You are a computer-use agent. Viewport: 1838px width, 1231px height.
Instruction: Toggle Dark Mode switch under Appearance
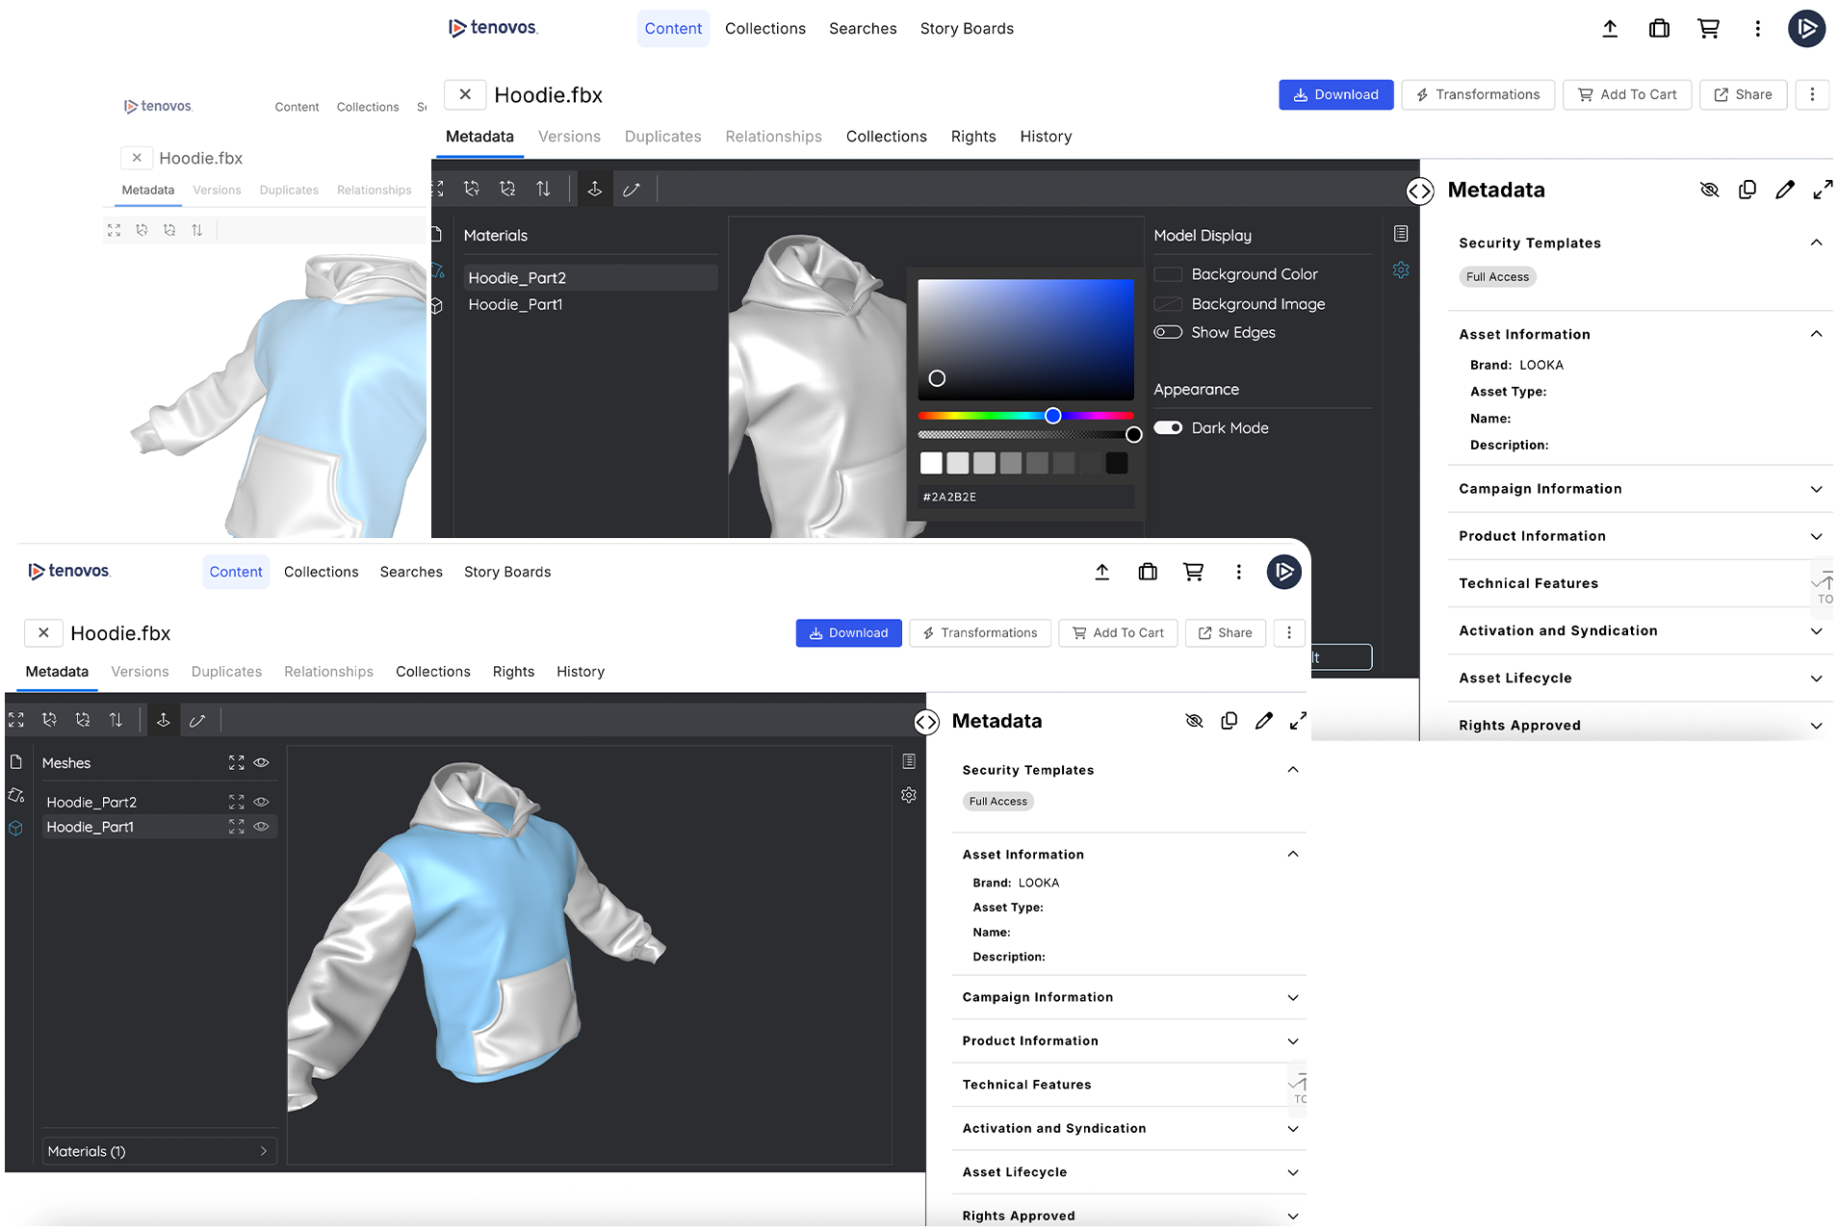(1168, 428)
